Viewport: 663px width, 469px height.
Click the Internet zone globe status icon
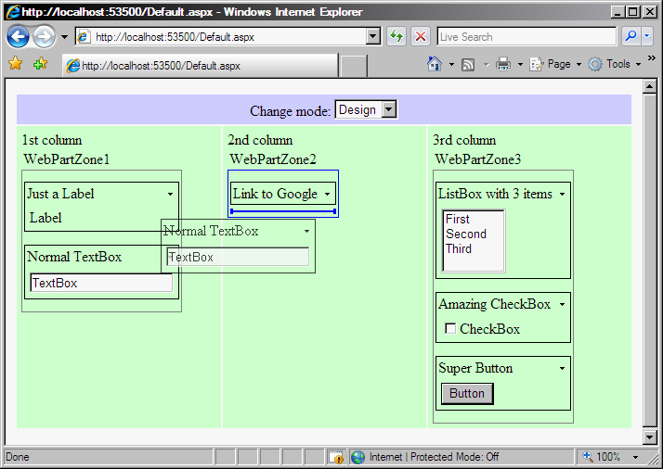point(357,457)
